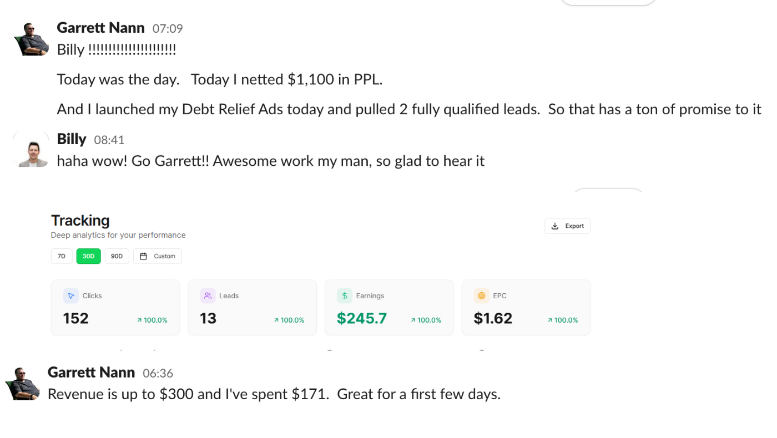
Task: Click the Garrett Nann name at 07:09
Action: pos(100,28)
